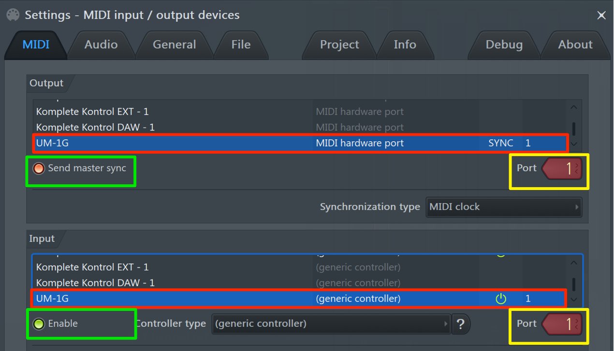This screenshot has width=614, height=351.
Task: Click the FL Studio icon in title bar
Action: pyautogui.click(x=13, y=15)
